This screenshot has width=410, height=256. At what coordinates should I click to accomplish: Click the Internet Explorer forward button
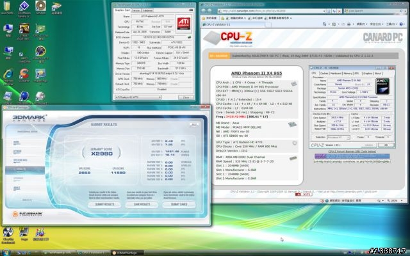pyautogui.click(x=210, y=11)
